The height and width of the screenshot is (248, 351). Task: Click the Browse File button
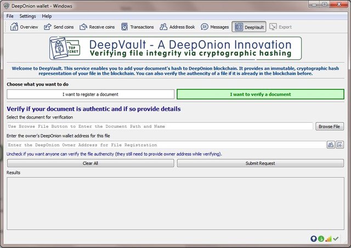pos(330,127)
